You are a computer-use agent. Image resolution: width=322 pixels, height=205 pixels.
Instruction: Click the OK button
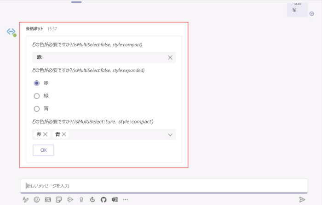click(x=43, y=150)
